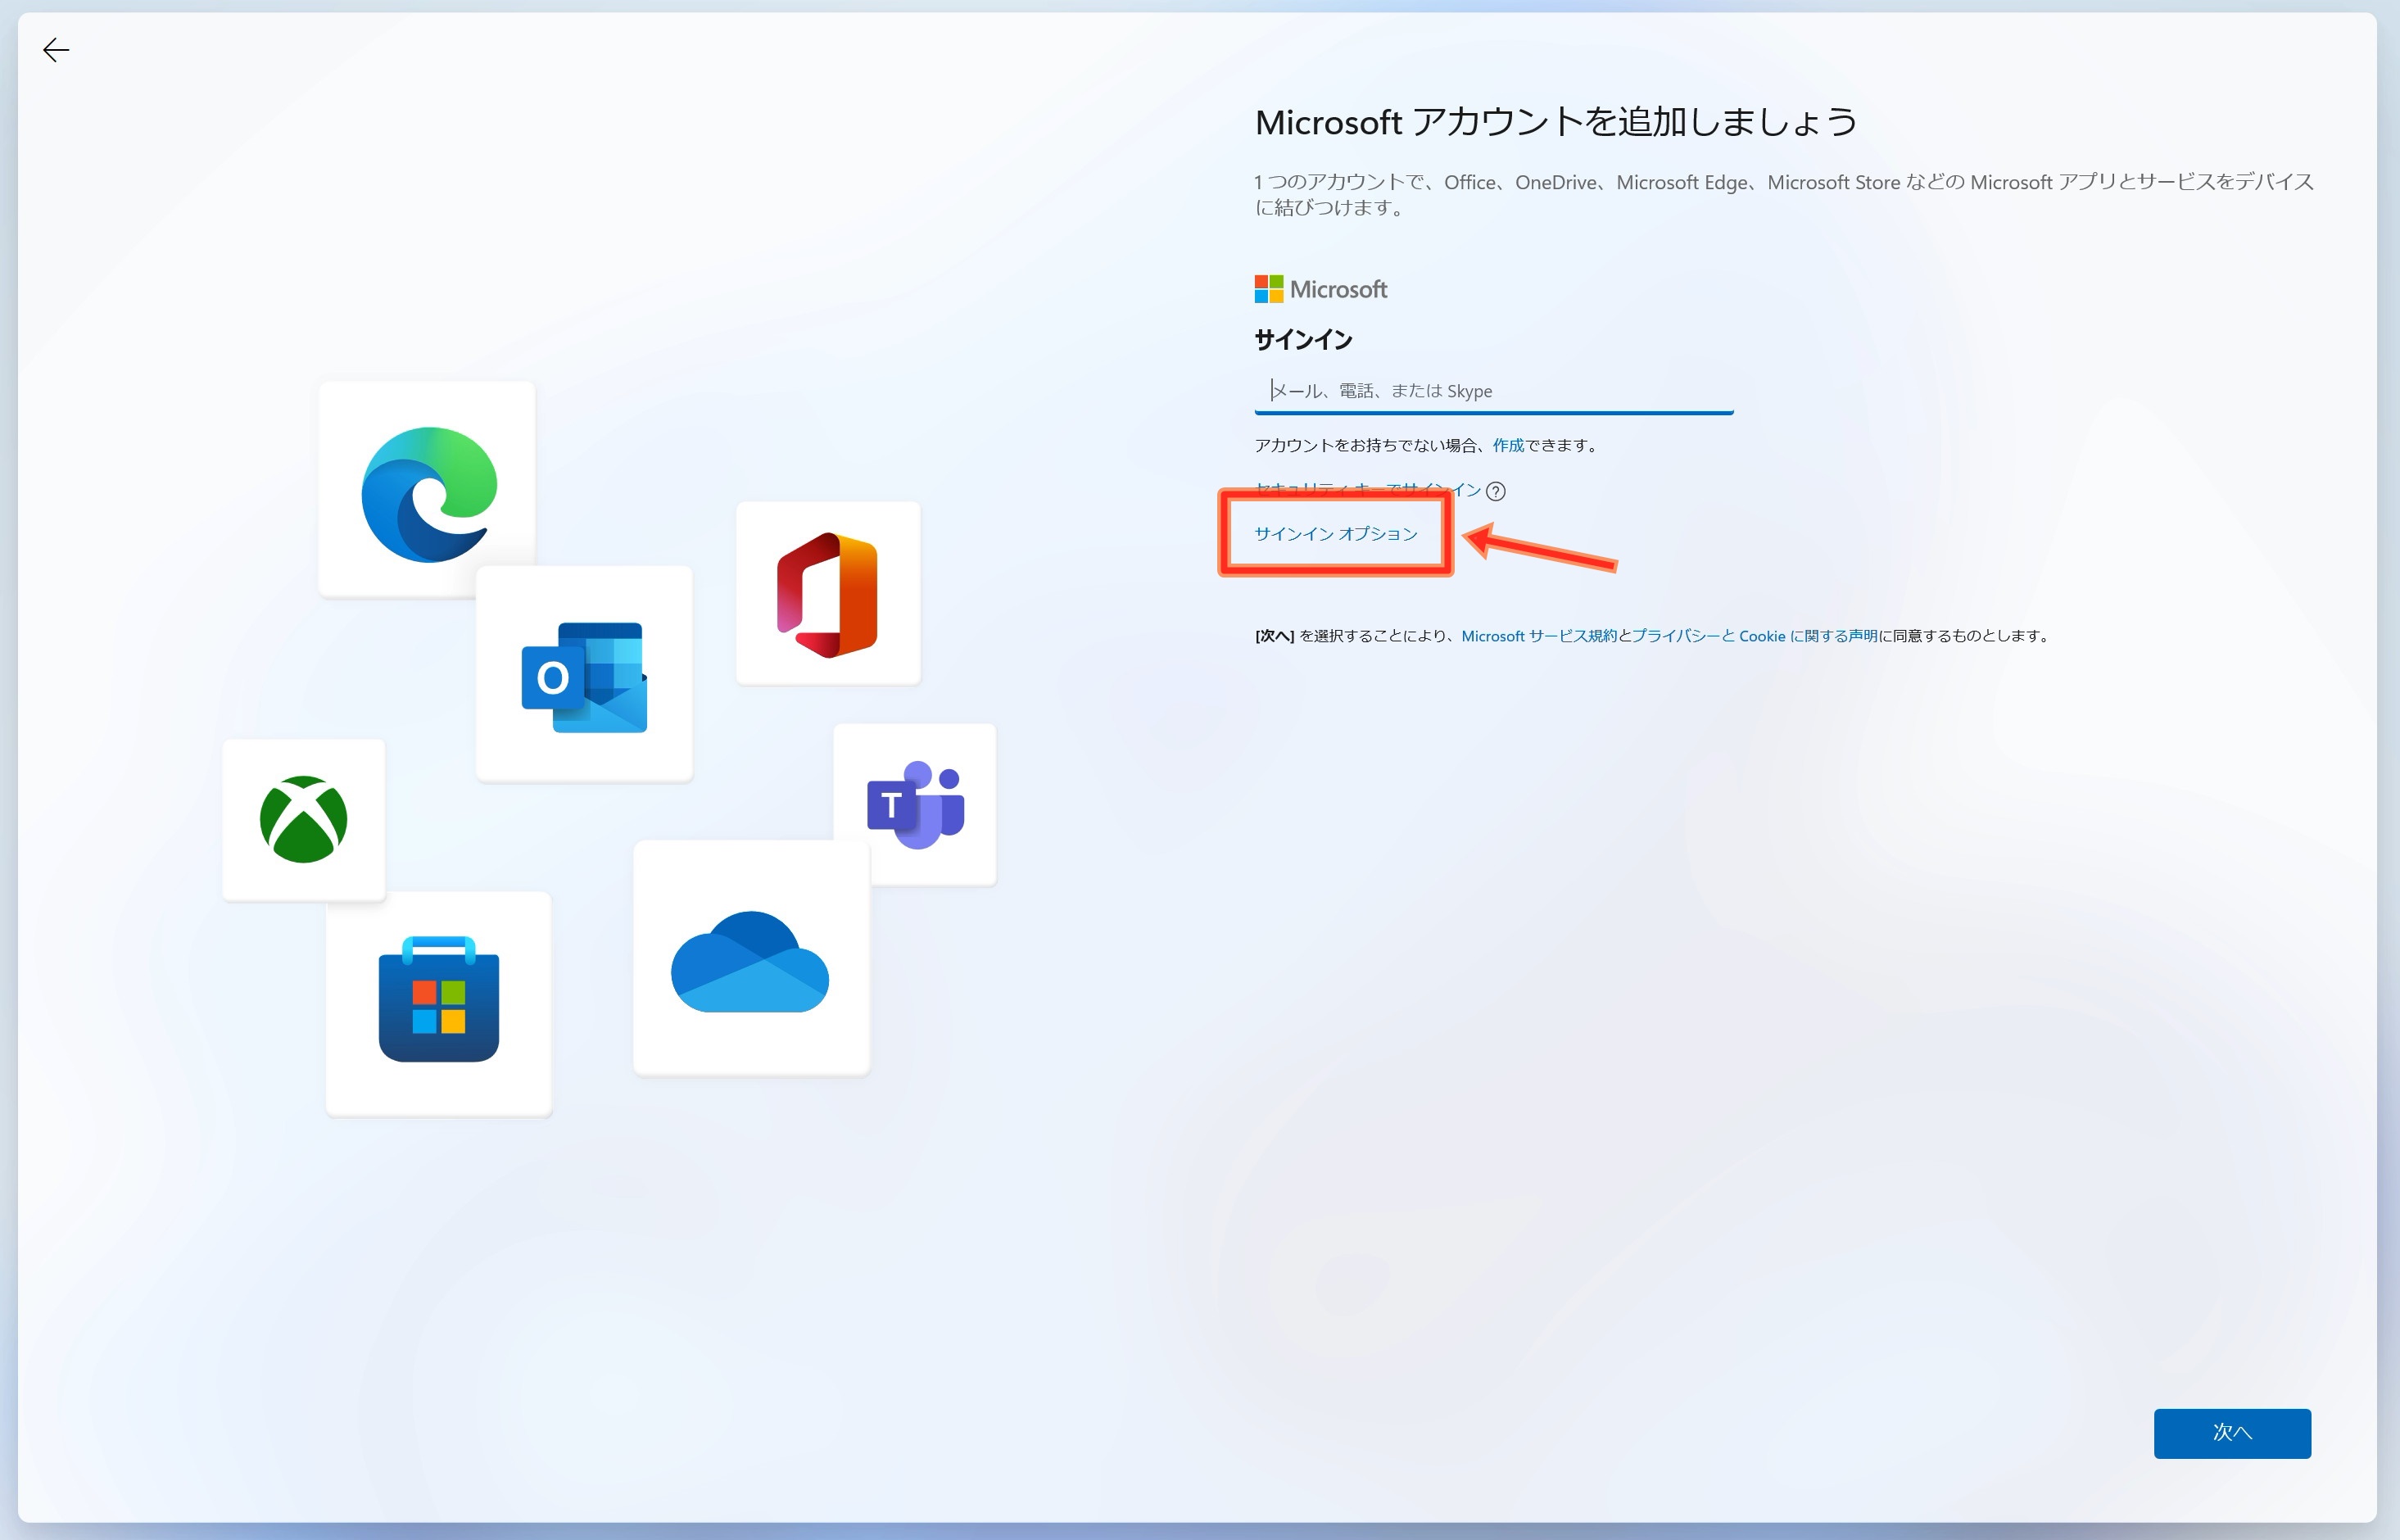Screen dimensions: 2400x1540
Task: Click the 次へ button
Action: [2231, 1433]
